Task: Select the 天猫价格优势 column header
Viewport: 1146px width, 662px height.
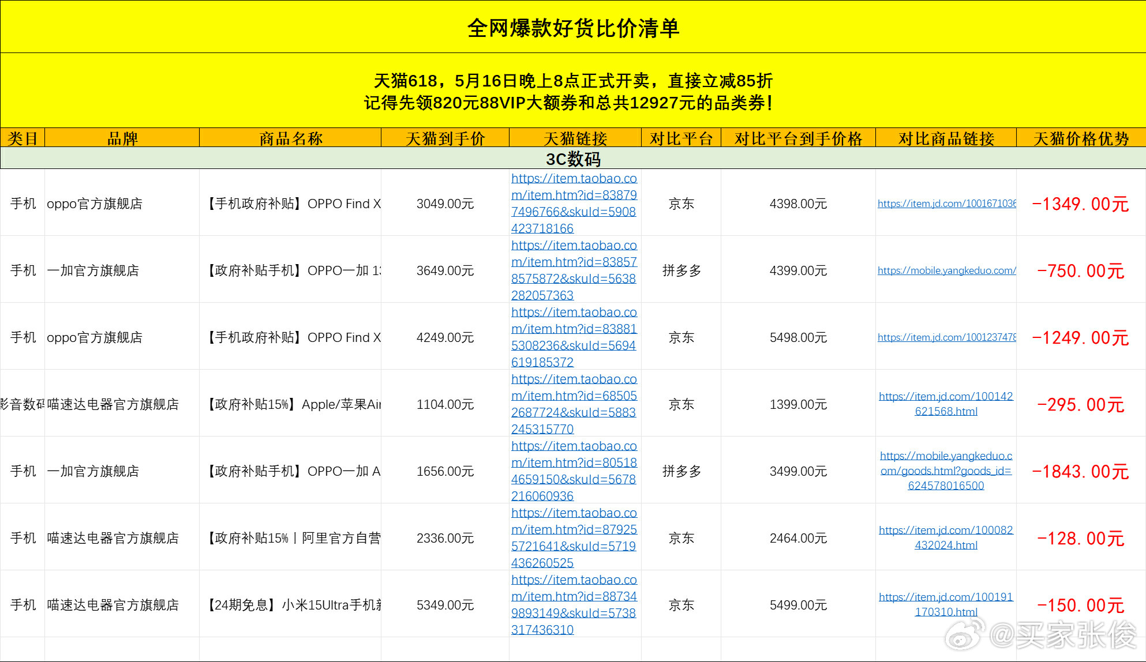Action: click(x=1081, y=138)
